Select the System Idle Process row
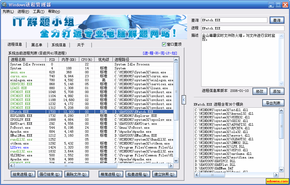The height and width of the screenshot is (185, 290). (x=92, y=64)
